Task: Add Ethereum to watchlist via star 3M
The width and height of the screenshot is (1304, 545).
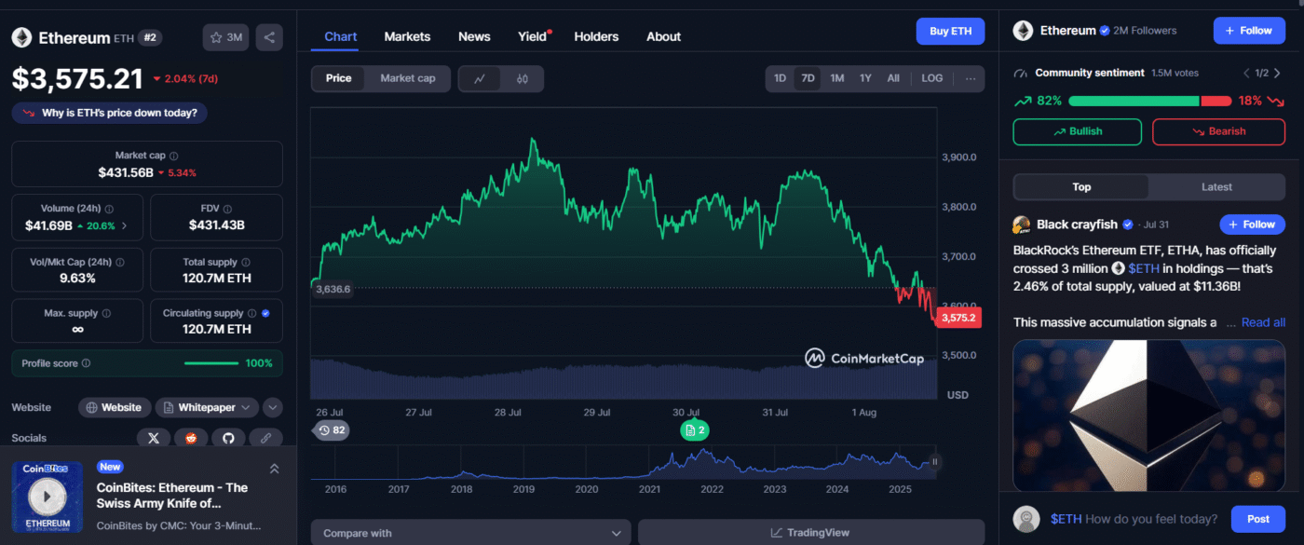Action: pyautogui.click(x=226, y=37)
